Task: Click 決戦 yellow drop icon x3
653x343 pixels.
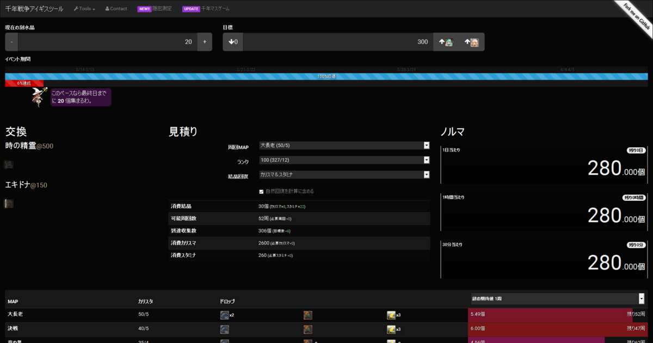Action: point(391,329)
